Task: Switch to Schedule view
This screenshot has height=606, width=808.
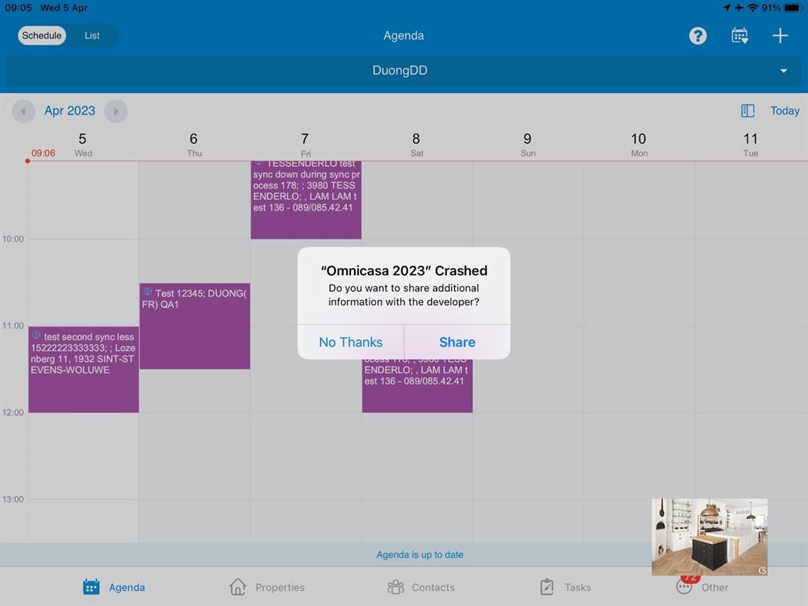Action: (42, 36)
